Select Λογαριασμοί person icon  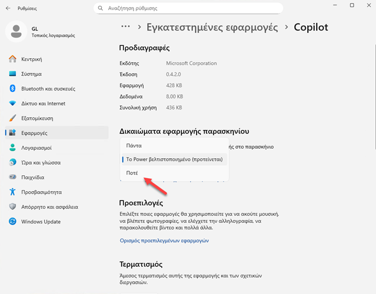(12, 148)
